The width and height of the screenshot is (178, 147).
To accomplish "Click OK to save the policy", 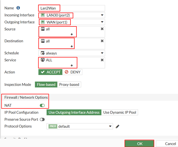I will tap(139, 144).
